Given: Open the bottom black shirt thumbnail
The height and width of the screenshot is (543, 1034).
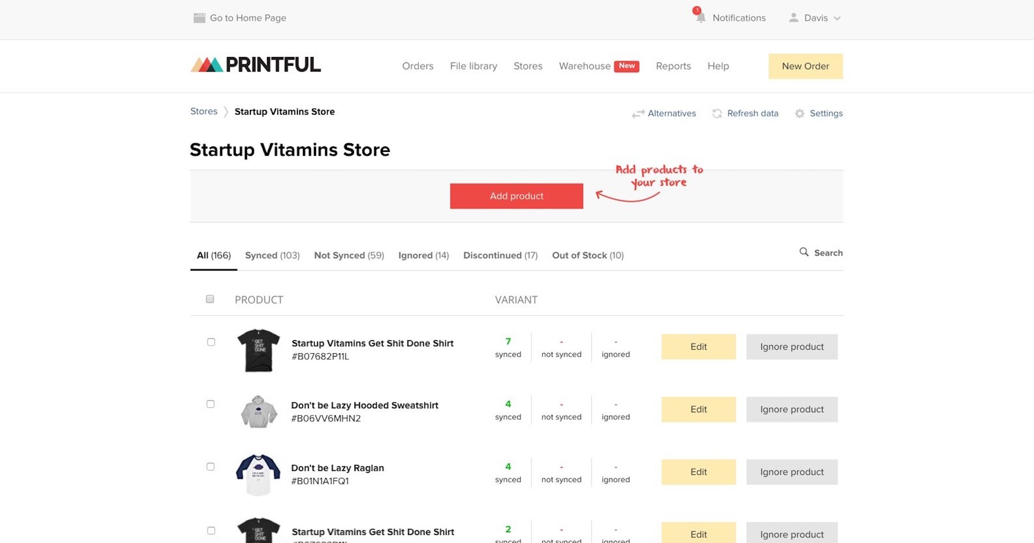Looking at the screenshot, I should pos(258,530).
